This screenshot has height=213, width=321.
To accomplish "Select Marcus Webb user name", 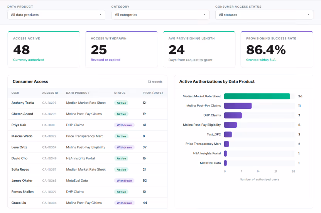I will pyautogui.click(x=22, y=136).
